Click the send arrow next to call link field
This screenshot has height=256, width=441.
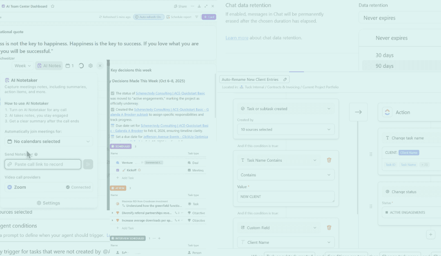click(x=88, y=164)
